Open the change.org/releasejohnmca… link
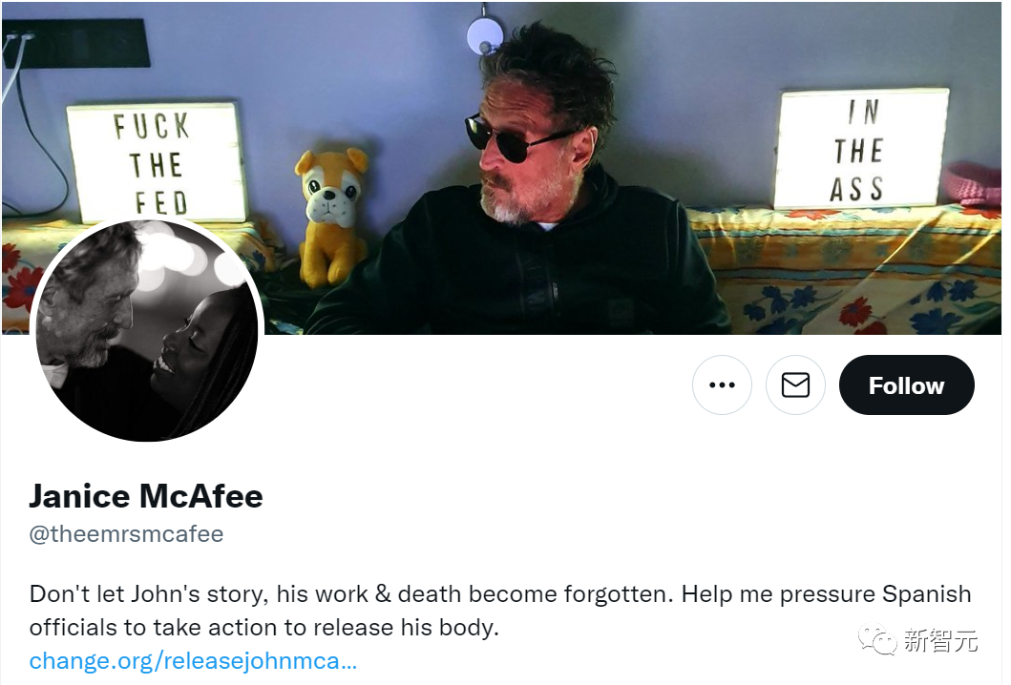1011x685 pixels. coord(193,660)
